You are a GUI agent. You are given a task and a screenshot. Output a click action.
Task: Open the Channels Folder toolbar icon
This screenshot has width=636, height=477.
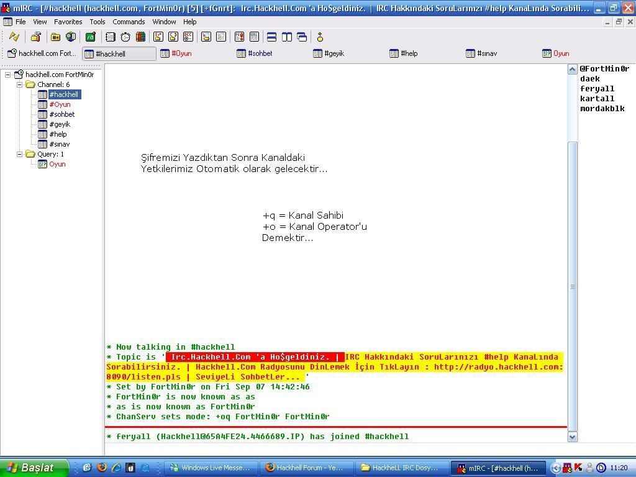(55, 37)
